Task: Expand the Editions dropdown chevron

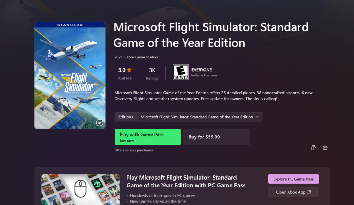Action: point(257,117)
